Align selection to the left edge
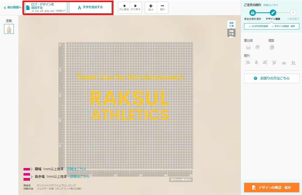 (248, 62)
